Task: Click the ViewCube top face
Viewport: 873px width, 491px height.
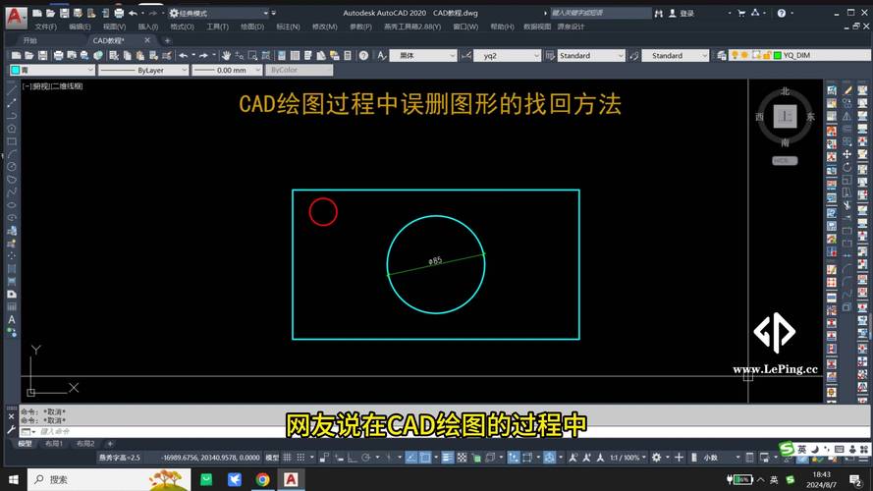Action: [x=785, y=116]
